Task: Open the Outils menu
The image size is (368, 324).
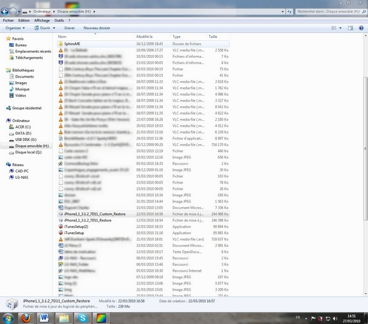Action: [59, 21]
